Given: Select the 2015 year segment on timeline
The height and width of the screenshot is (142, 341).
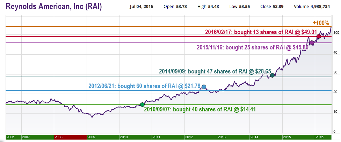Looking at the screenshot, I should click(x=299, y=137).
